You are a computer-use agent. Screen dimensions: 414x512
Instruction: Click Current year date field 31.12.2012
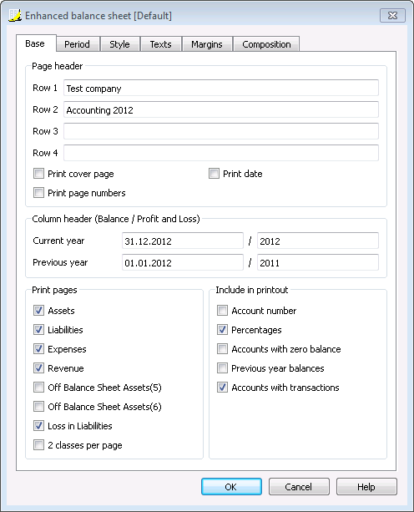183,241
